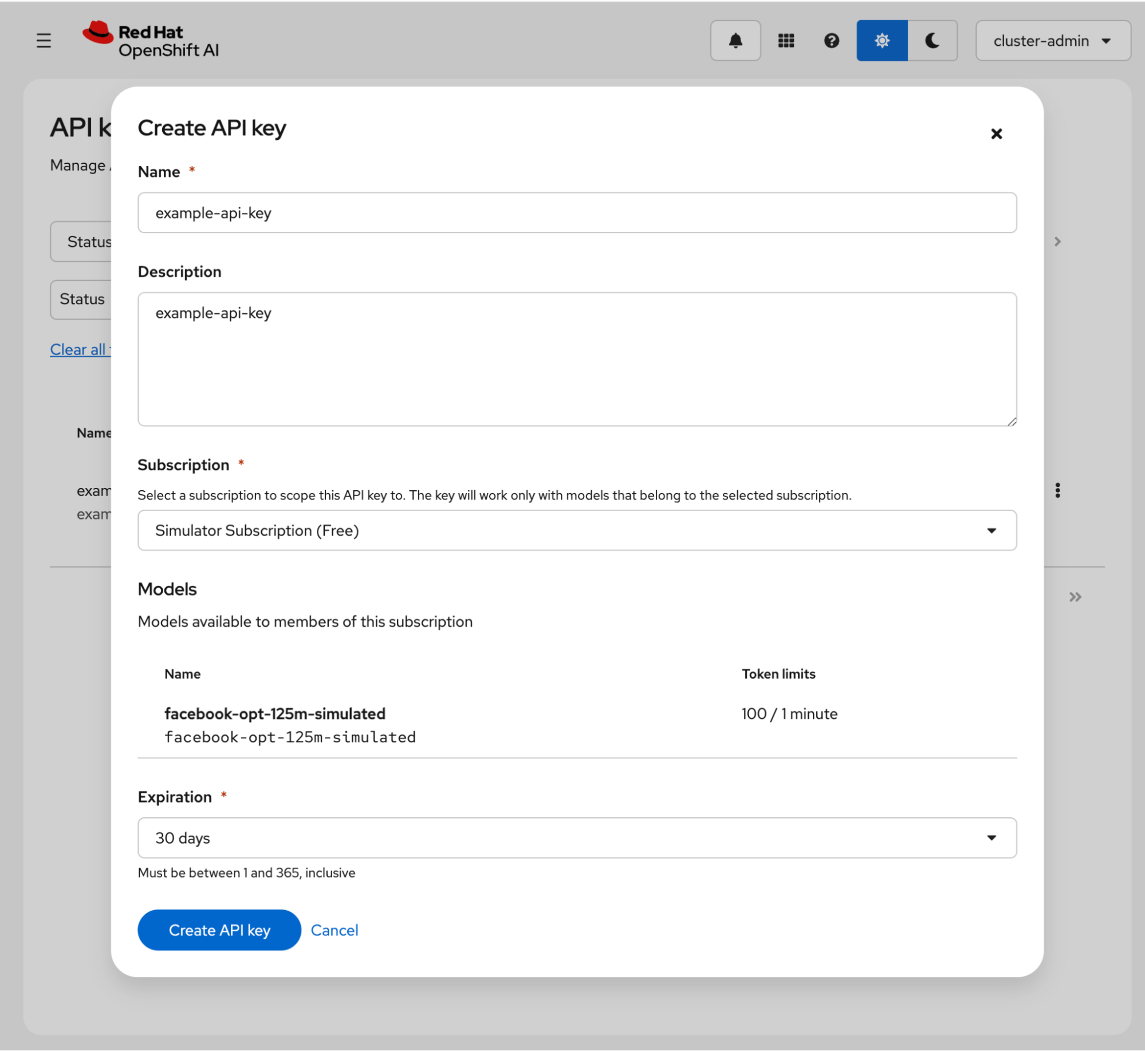Open the help question mark menu
Viewport: 1145px width, 1051px height.
coord(831,41)
